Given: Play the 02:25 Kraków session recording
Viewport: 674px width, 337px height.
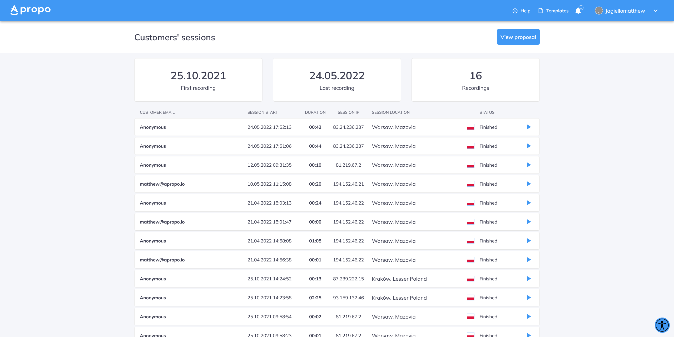Looking at the screenshot, I should 529,298.
